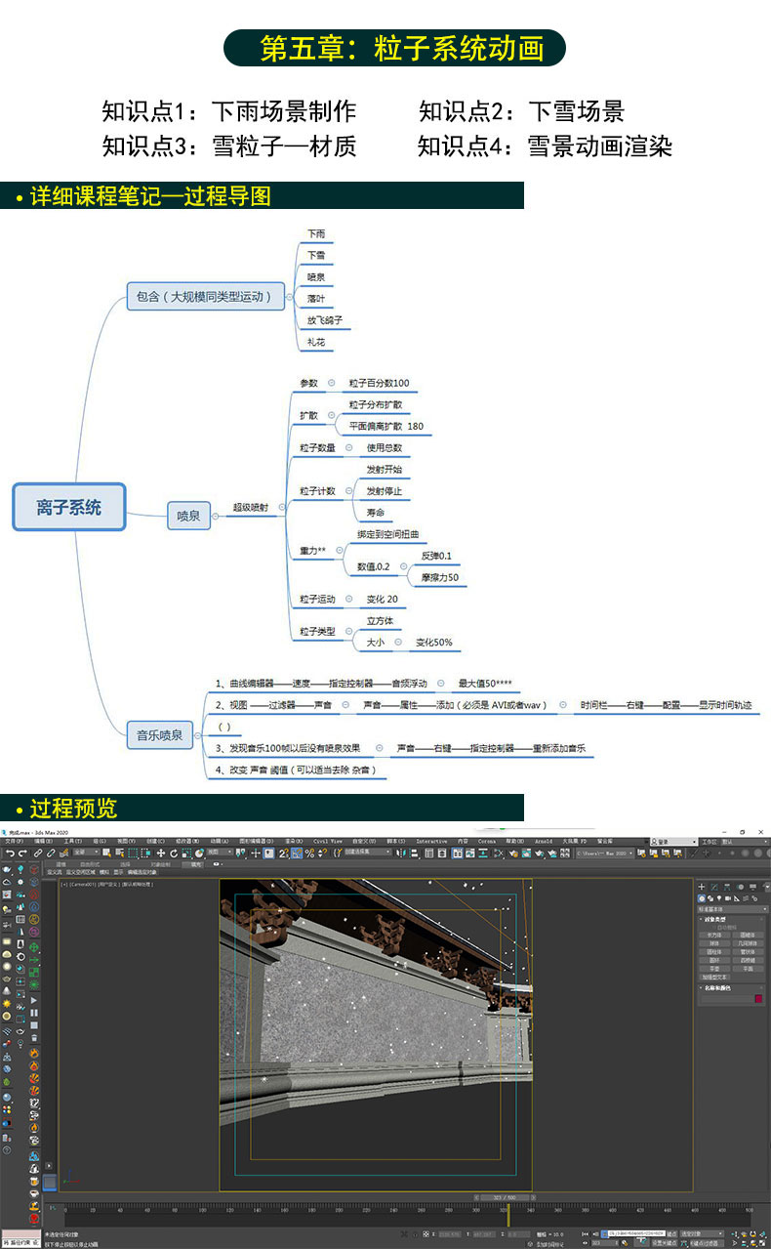
Task: Open the workspace 默认 dropdown
Action: click(x=746, y=841)
